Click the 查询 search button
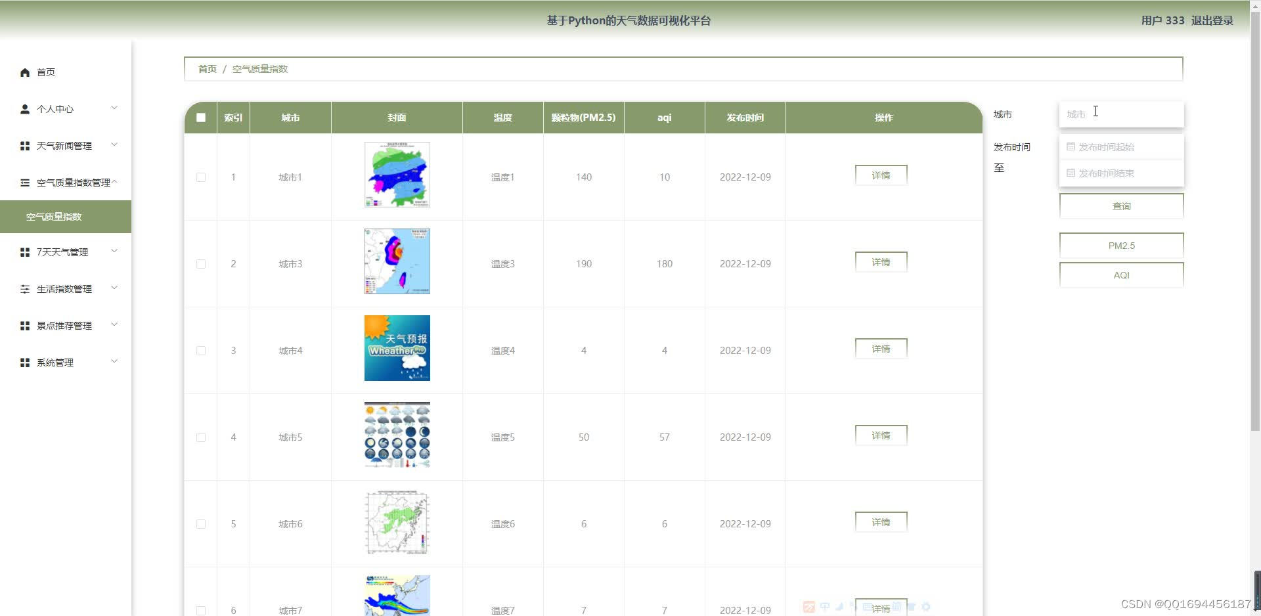 [x=1121, y=206]
